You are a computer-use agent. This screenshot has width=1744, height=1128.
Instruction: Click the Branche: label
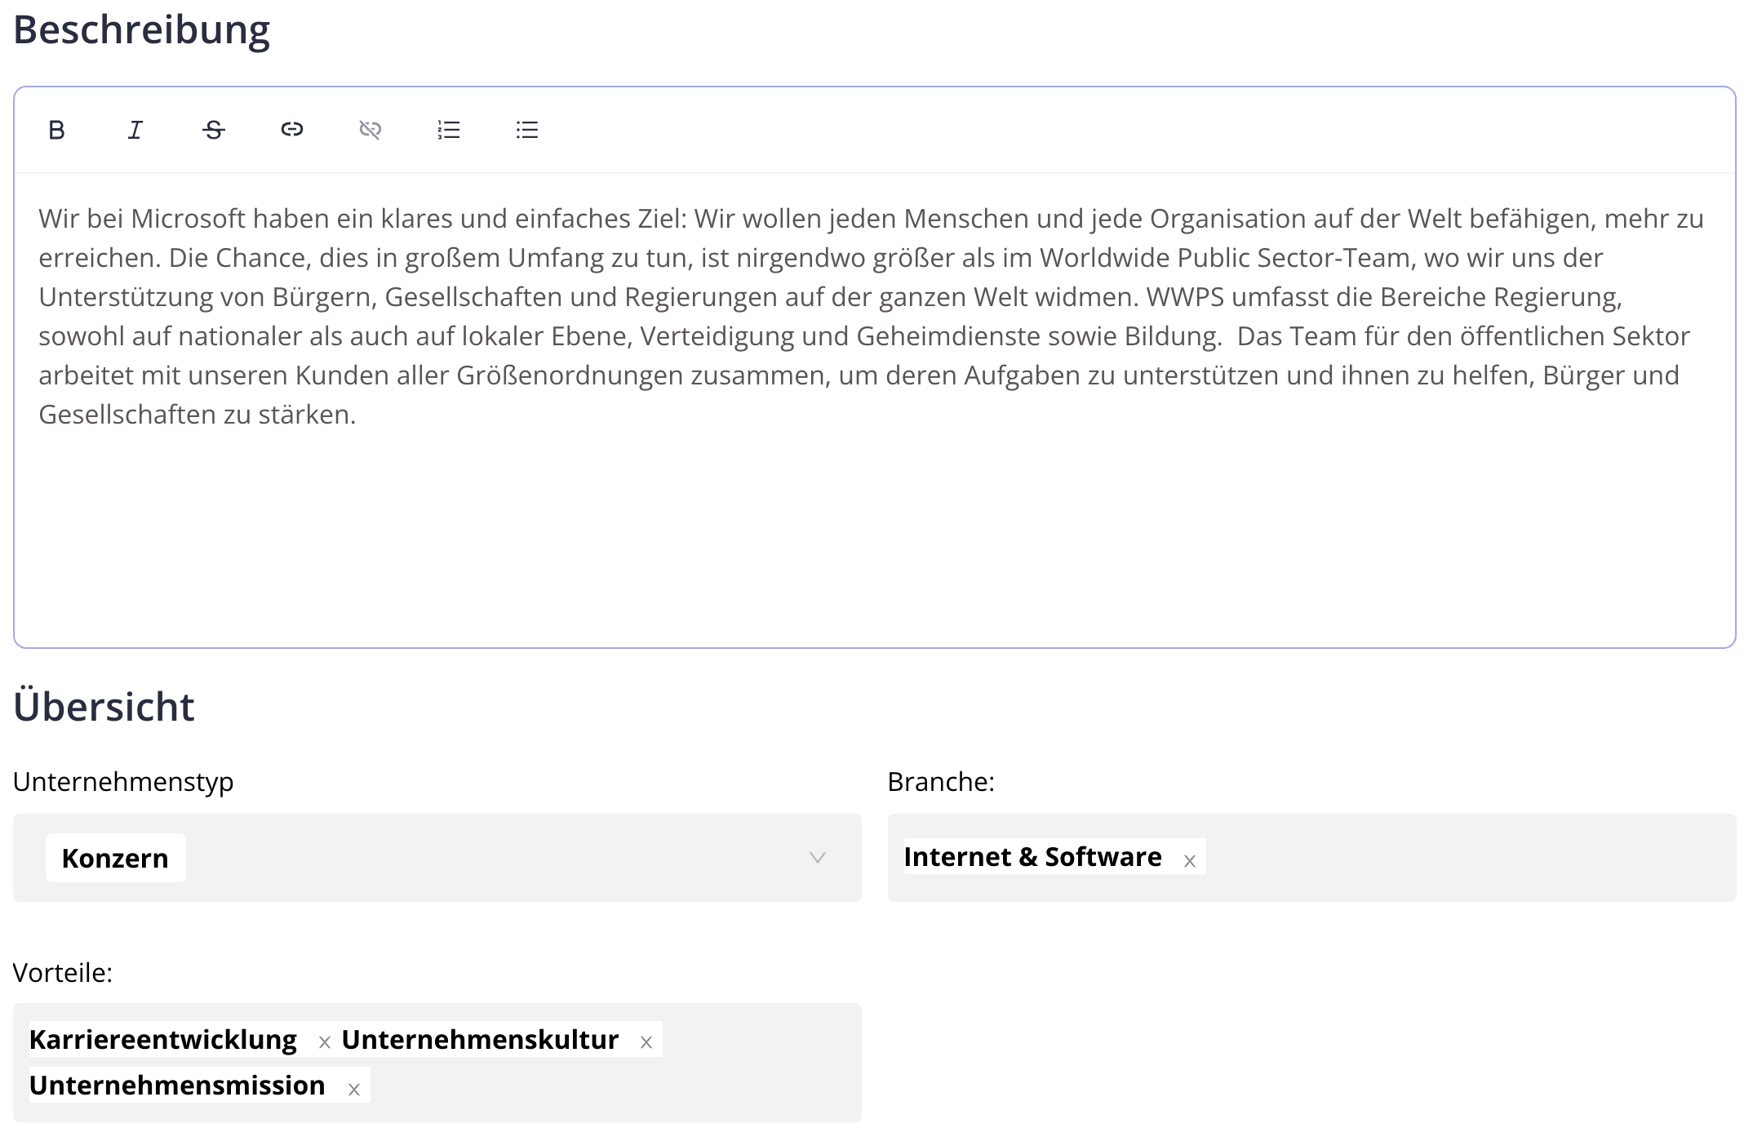pos(941,782)
